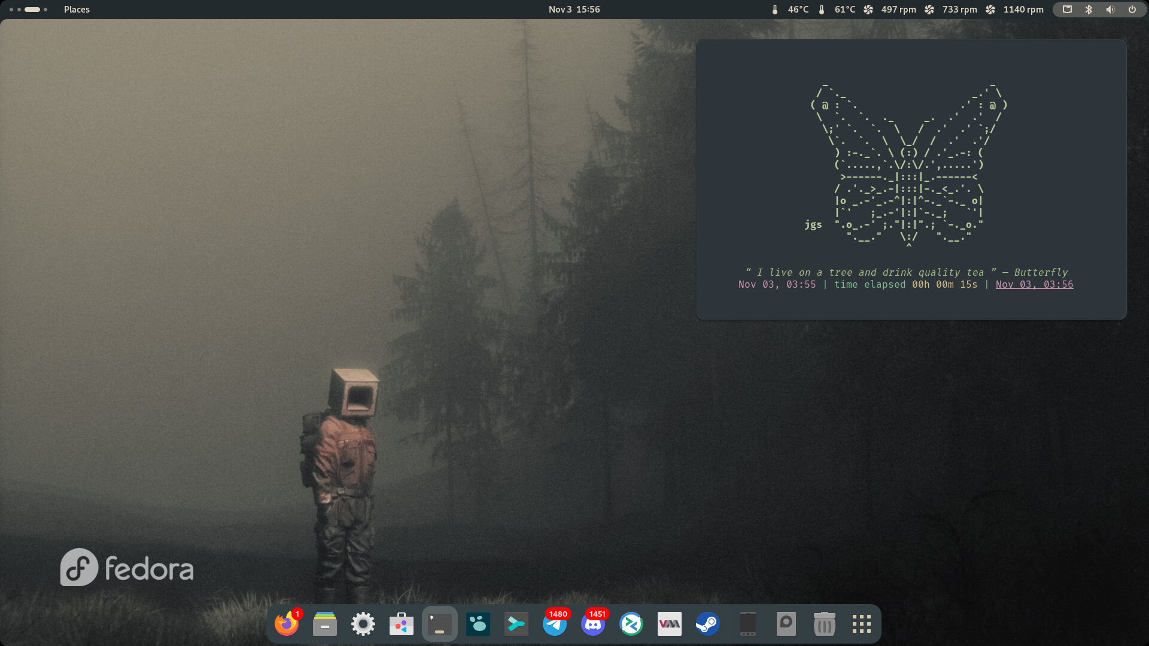This screenshot has height=646, width=1149.
Task: Switch workspace using the top-left indicator
Action: click(x=29, y=10)
